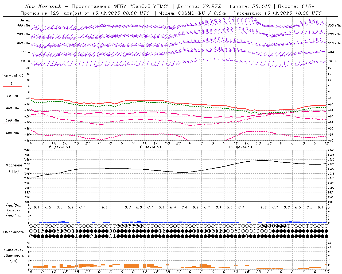Click the dashed line sample under 'Td 2м' legend
This screenshot has width=342, height=274.
(12, 99)
